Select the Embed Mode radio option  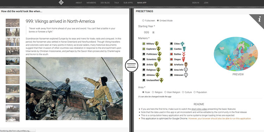point(158,20)
